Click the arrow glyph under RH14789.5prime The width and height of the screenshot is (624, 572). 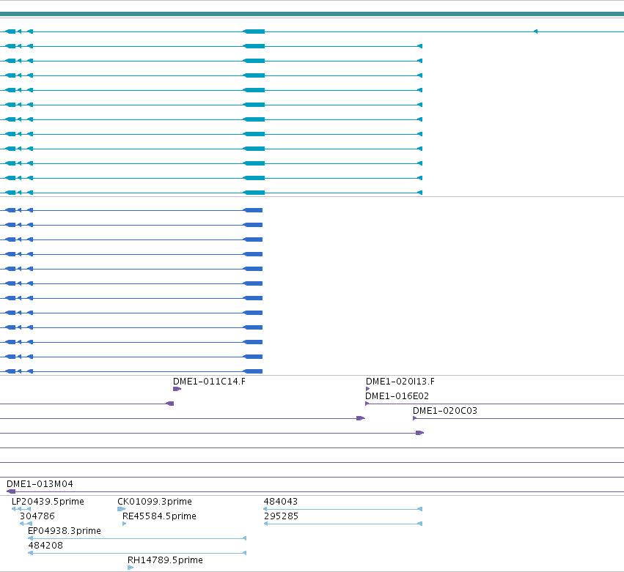131,568
